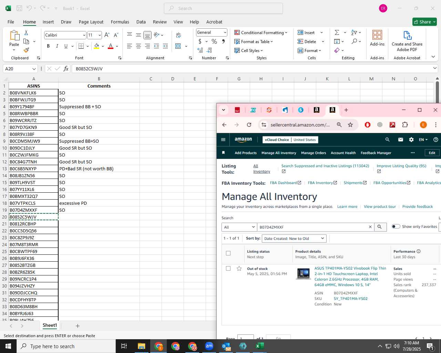Apply Underline formatting in Excel
This screenshot has height=353, width=441.
pyautogui.click(x=66, y=46)
